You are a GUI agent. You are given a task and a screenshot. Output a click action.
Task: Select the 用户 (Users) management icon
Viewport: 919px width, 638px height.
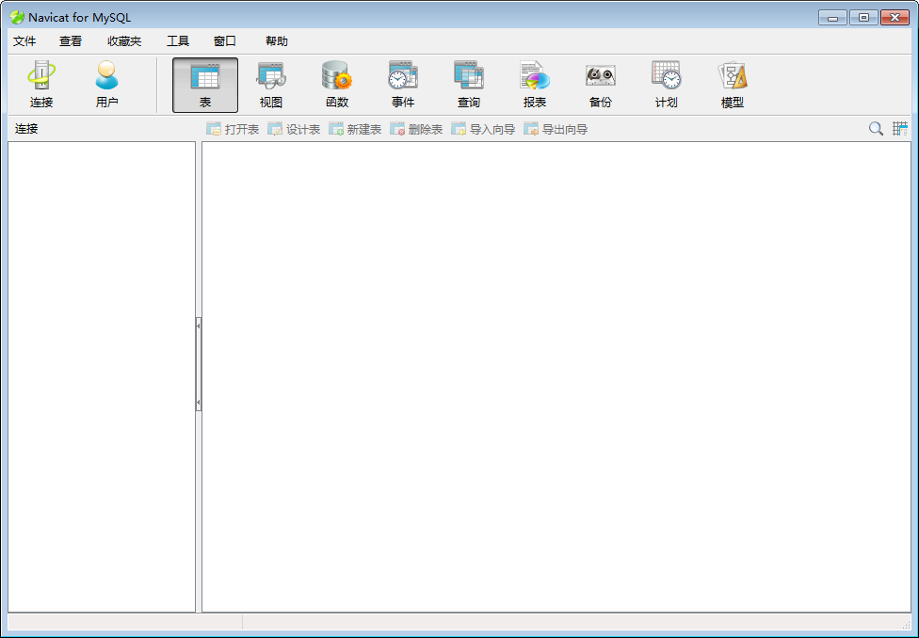[x=105, y=83]
